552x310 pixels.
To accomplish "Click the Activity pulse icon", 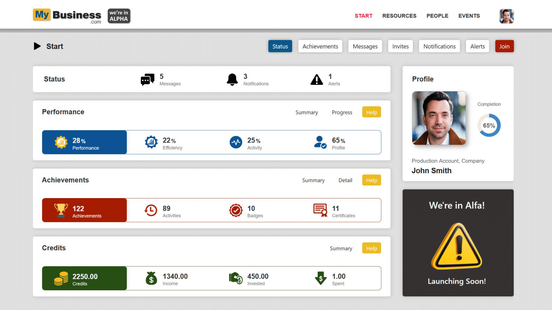I will (x=236, y=142).
